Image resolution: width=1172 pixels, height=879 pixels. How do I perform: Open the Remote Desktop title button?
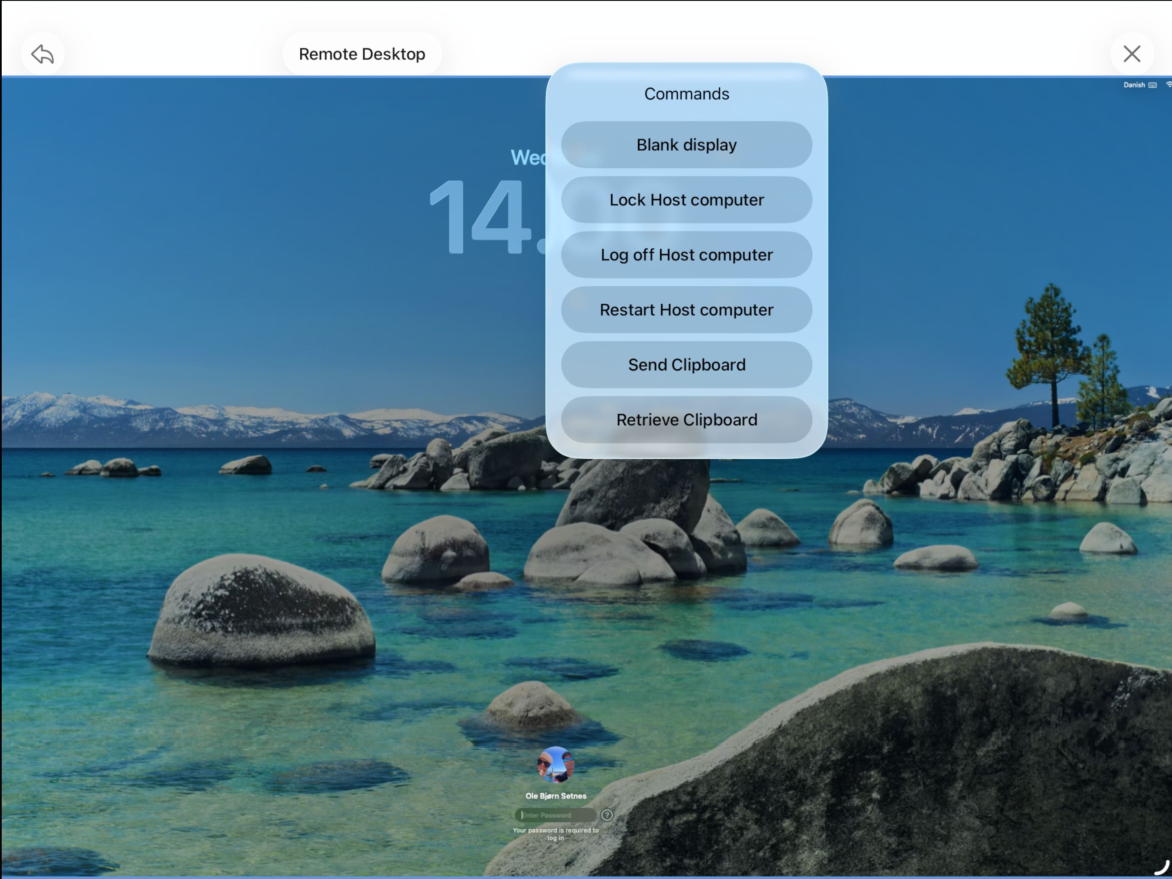[x=362, y=54]
